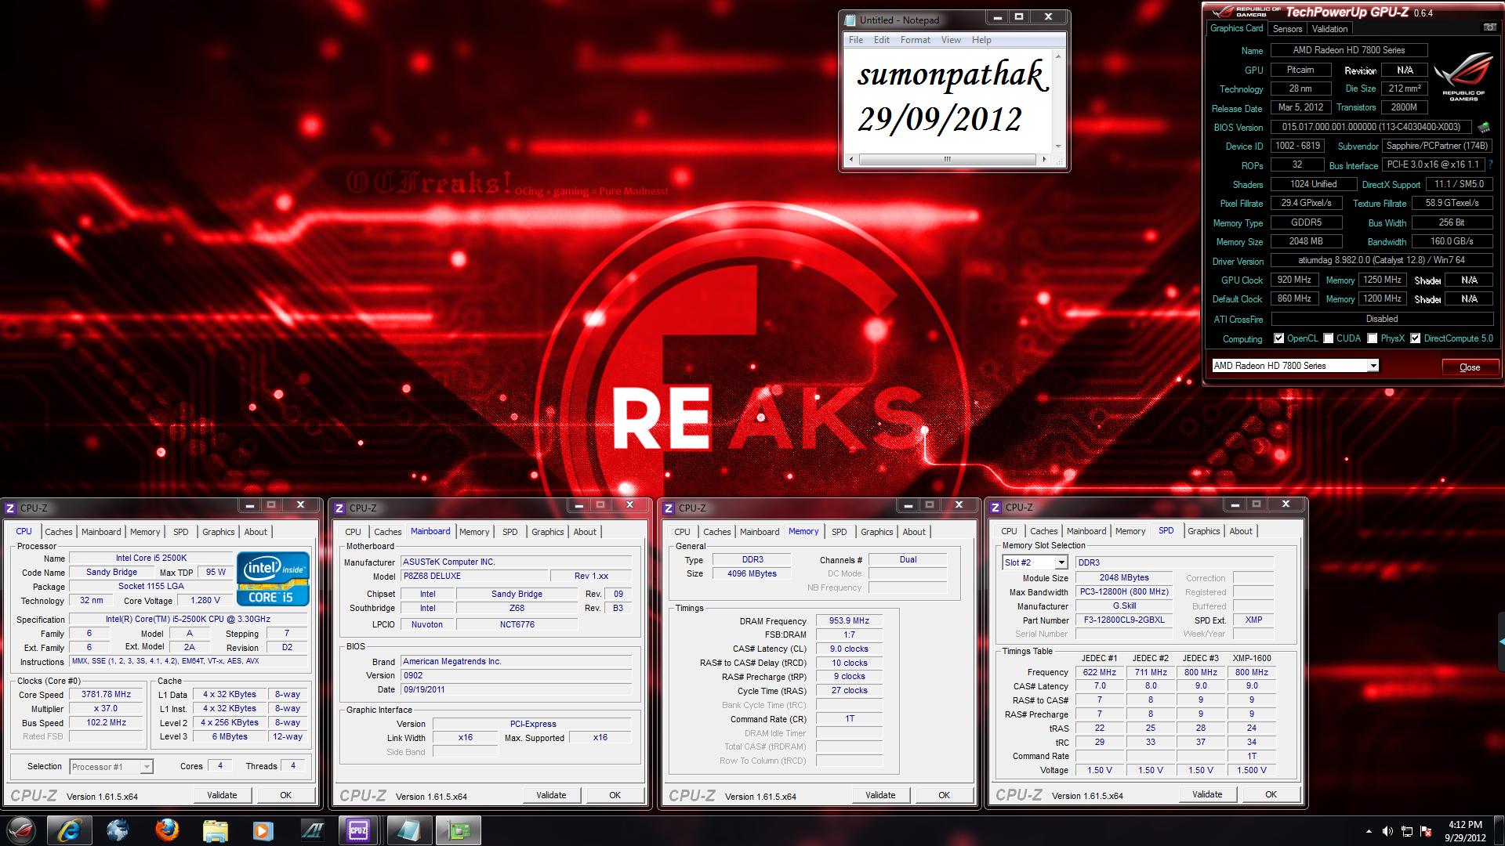This screenshot has height=846, width=1505.
Task: Click the Max Bandwidth value PC3-12800H (800 MHz)
Action: coord(1124,591)
